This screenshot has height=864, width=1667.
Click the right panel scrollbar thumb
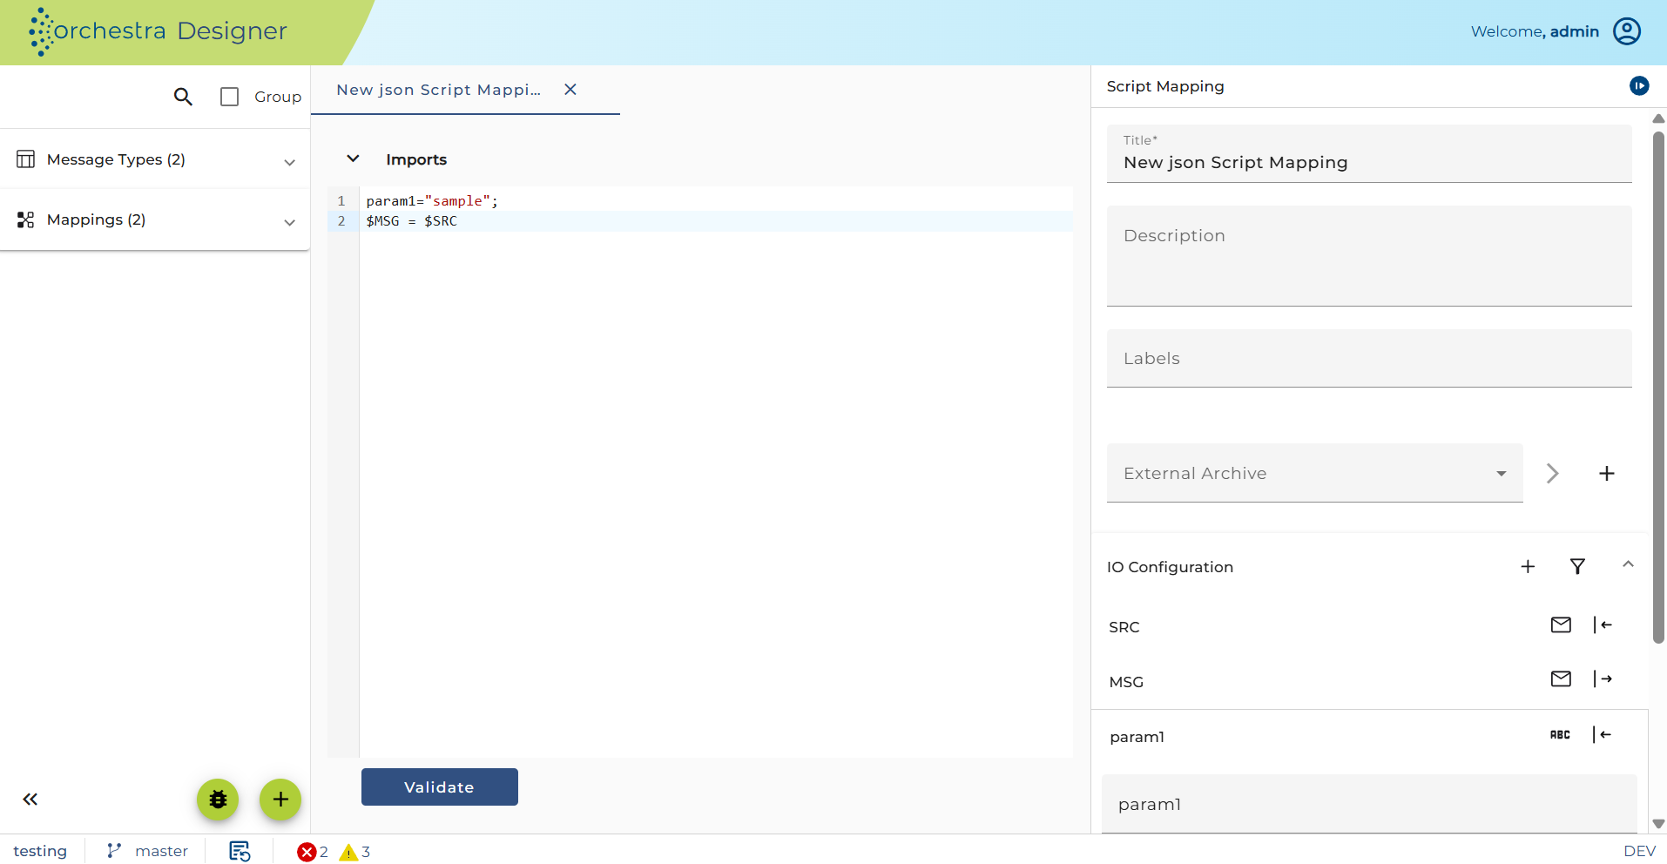(1658, 388)
